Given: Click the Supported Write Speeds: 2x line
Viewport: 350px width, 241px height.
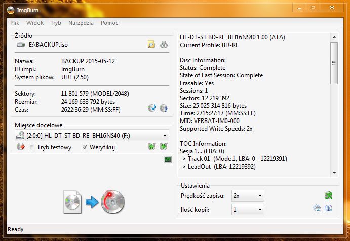Looking at the screenshot, I should click(x=216, y=128).
